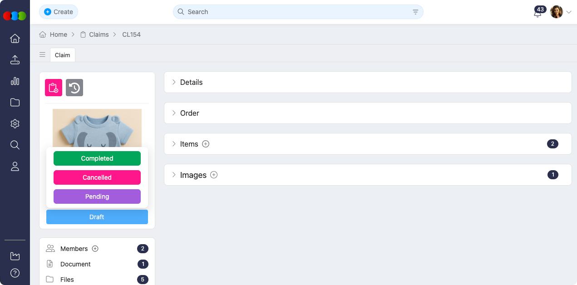The height and width of the screenshot is (285, 577).
Task: Choose Completed status from the menu
Action: point(97,158)
